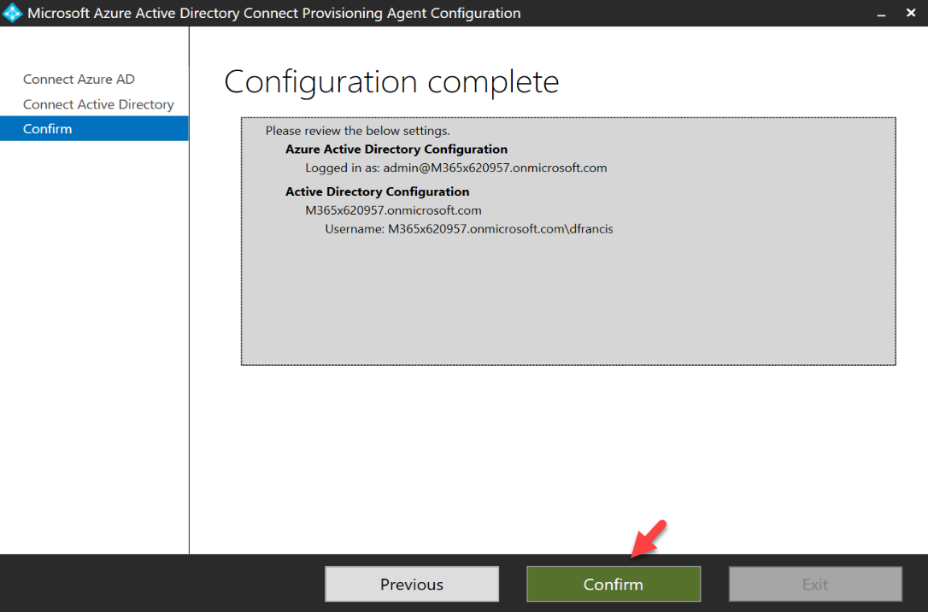Click the window title bar text
928x612 pixels.
point(274,13)
